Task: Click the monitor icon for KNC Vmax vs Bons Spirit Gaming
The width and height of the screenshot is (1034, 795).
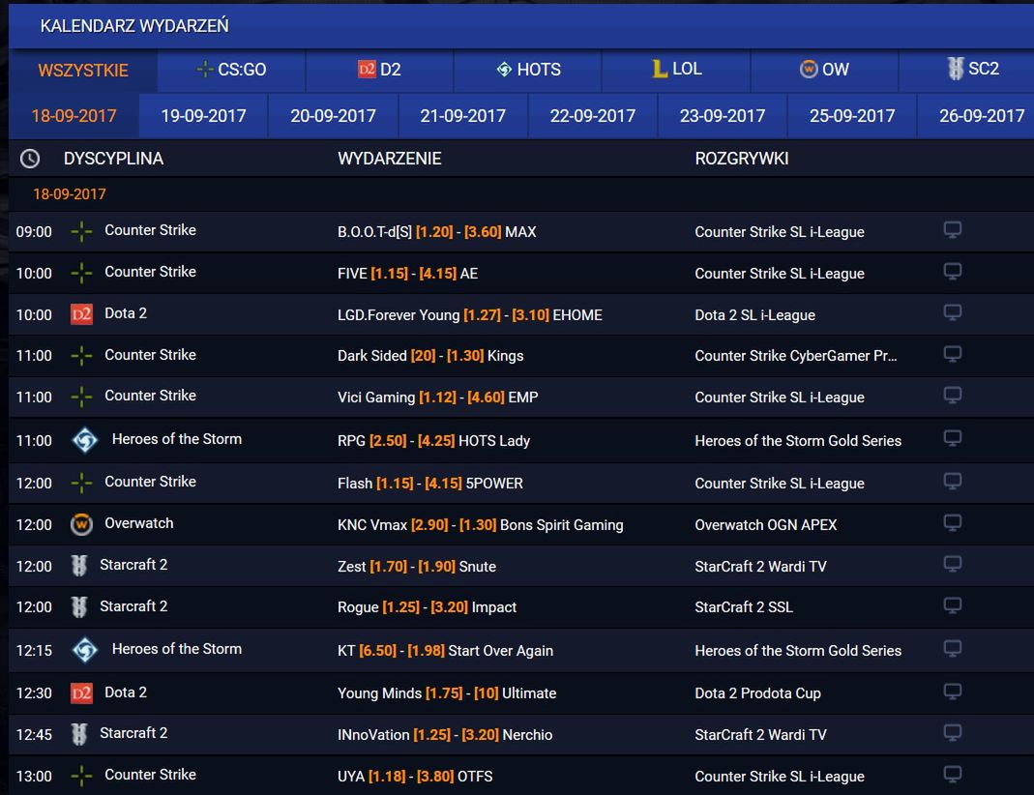Action: coord(952,523)
